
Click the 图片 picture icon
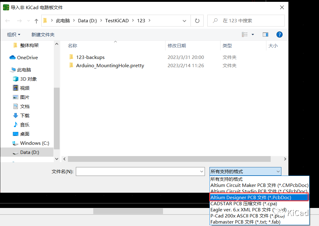(x=16, y=97)
